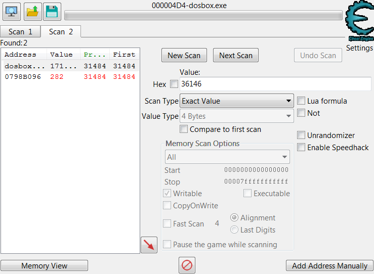Click the scan progress bar
This screenshot has width=374, height=274.
click(203, 16)
